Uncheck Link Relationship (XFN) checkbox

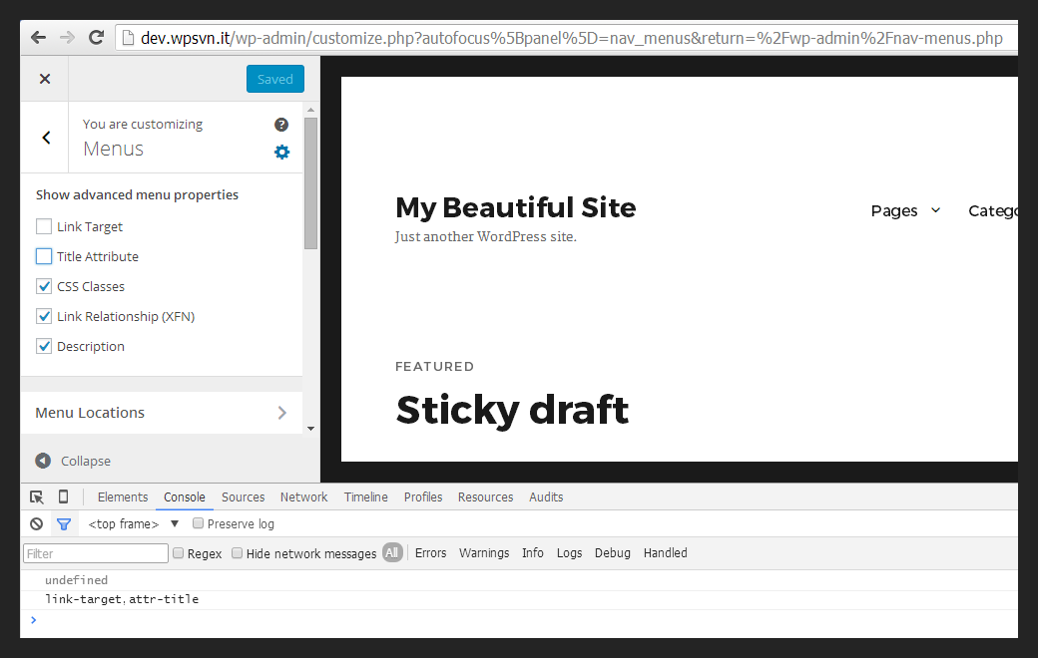(x=44, y=316)
